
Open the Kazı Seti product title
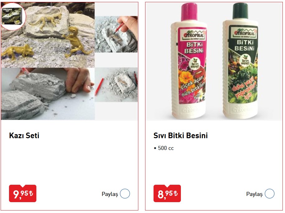[24, 136]
